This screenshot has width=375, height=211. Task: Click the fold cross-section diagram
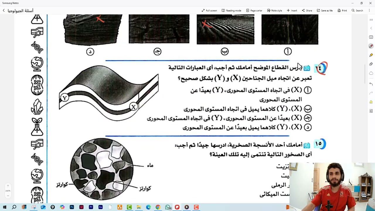point(109,93)
